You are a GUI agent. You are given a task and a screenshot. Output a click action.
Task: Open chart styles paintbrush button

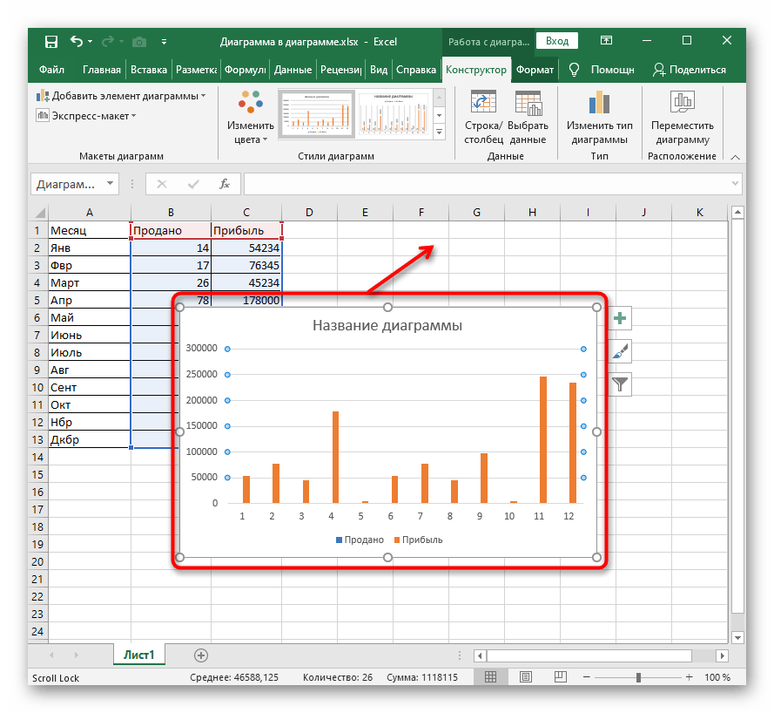click(x=620, y=351)
